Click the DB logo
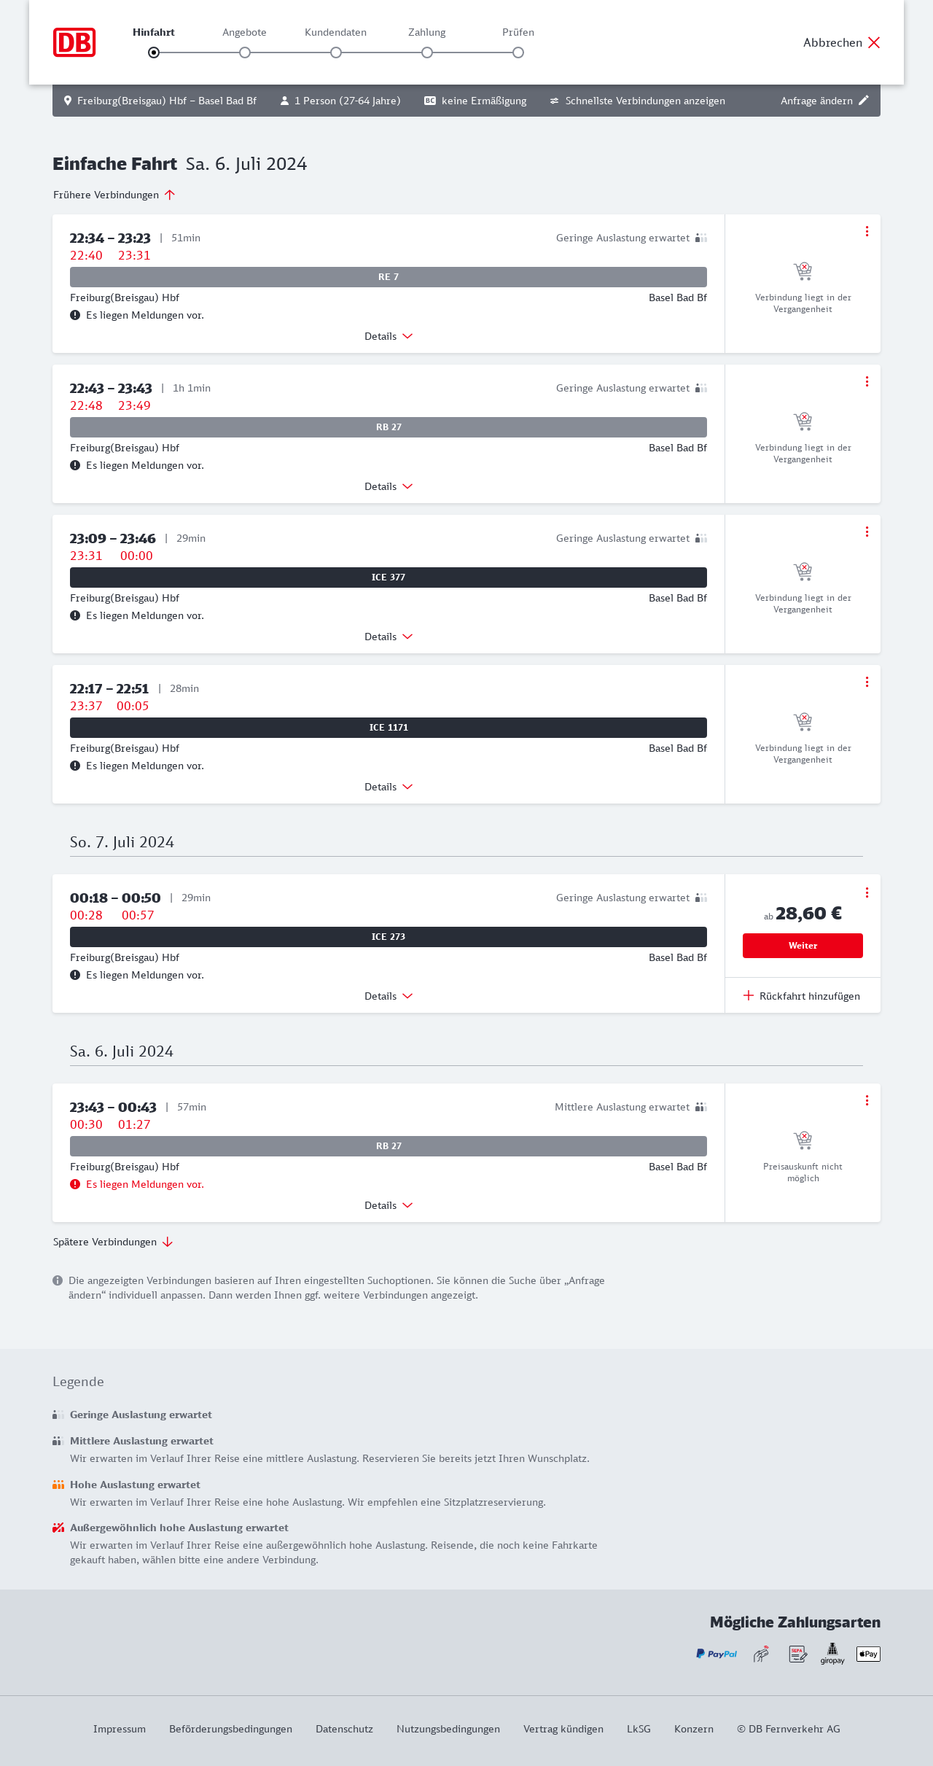The height and width of the screenshot is (1766, 933). tap(74, 42)
